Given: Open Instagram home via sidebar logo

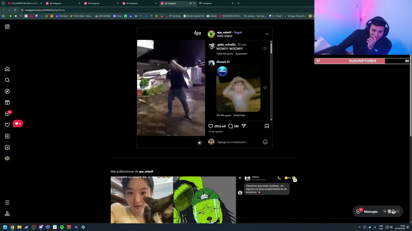Looking at the screenshot, I should point(7,27).
